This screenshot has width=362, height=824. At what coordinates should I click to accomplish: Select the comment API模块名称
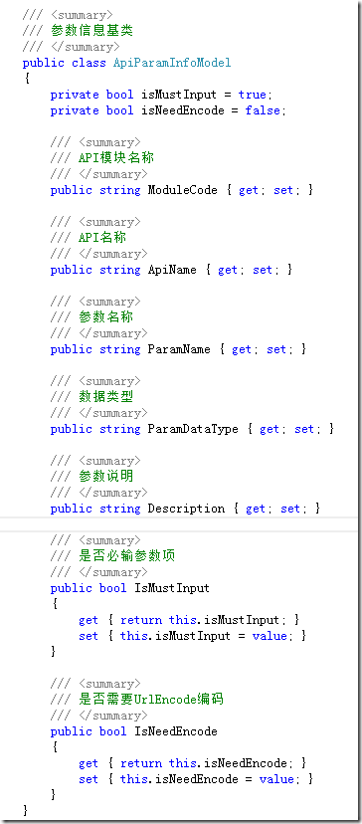116,158
